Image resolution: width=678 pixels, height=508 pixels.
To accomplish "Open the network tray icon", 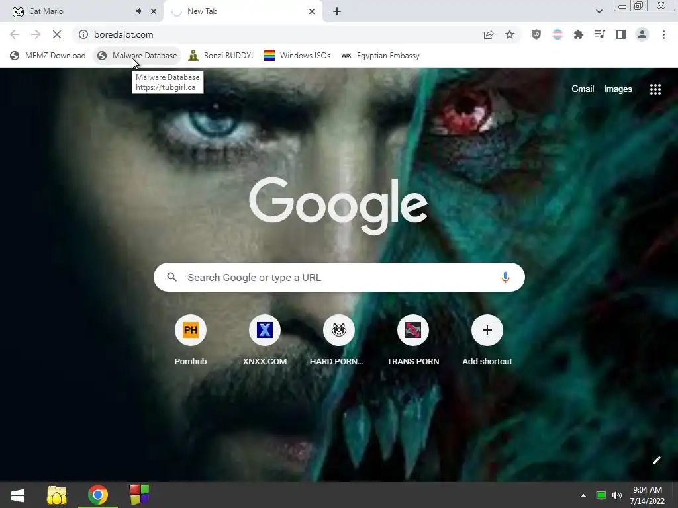I will coord(601,495).
